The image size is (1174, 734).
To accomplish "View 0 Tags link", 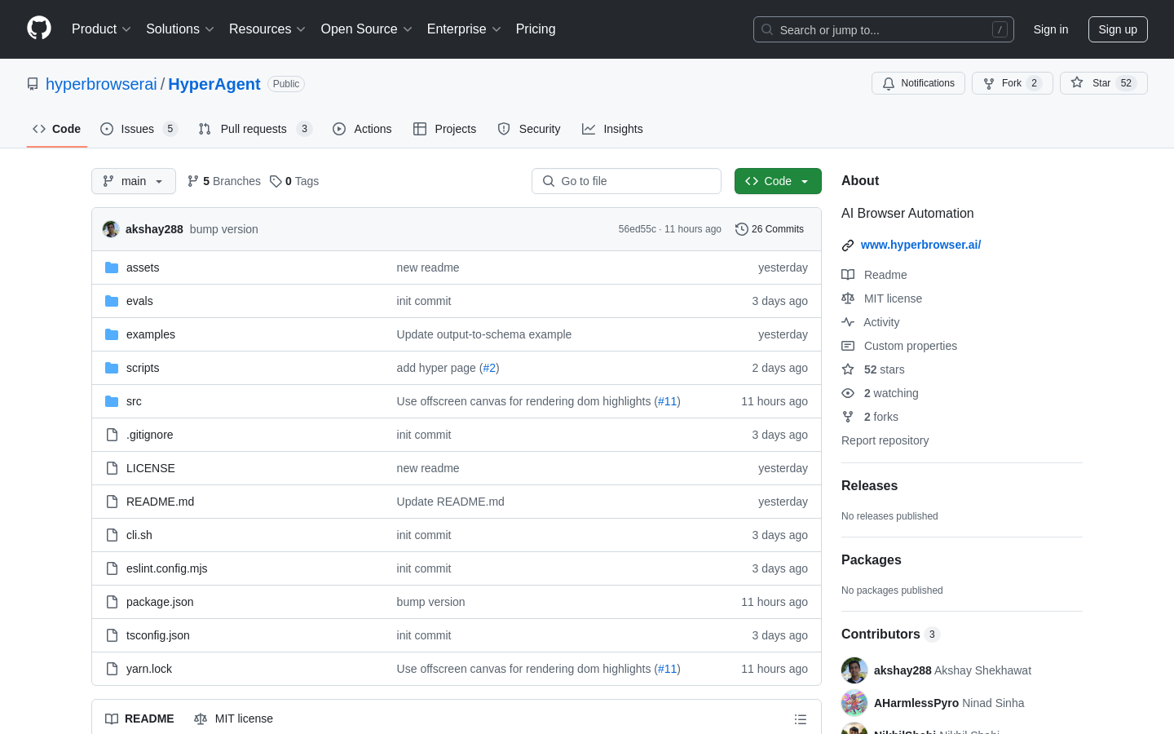I will tap(294, 181).
